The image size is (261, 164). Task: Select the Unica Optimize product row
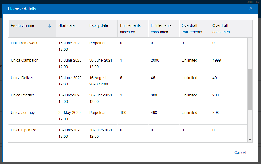[x=23, y=130]
